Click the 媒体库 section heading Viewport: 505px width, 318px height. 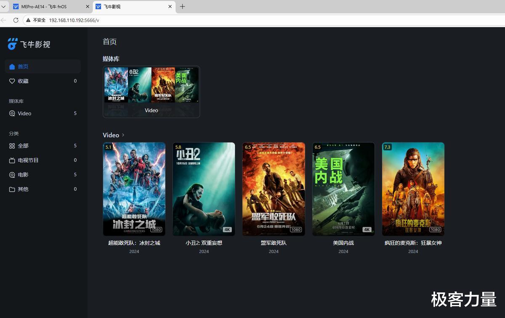[x=111, y=59]
